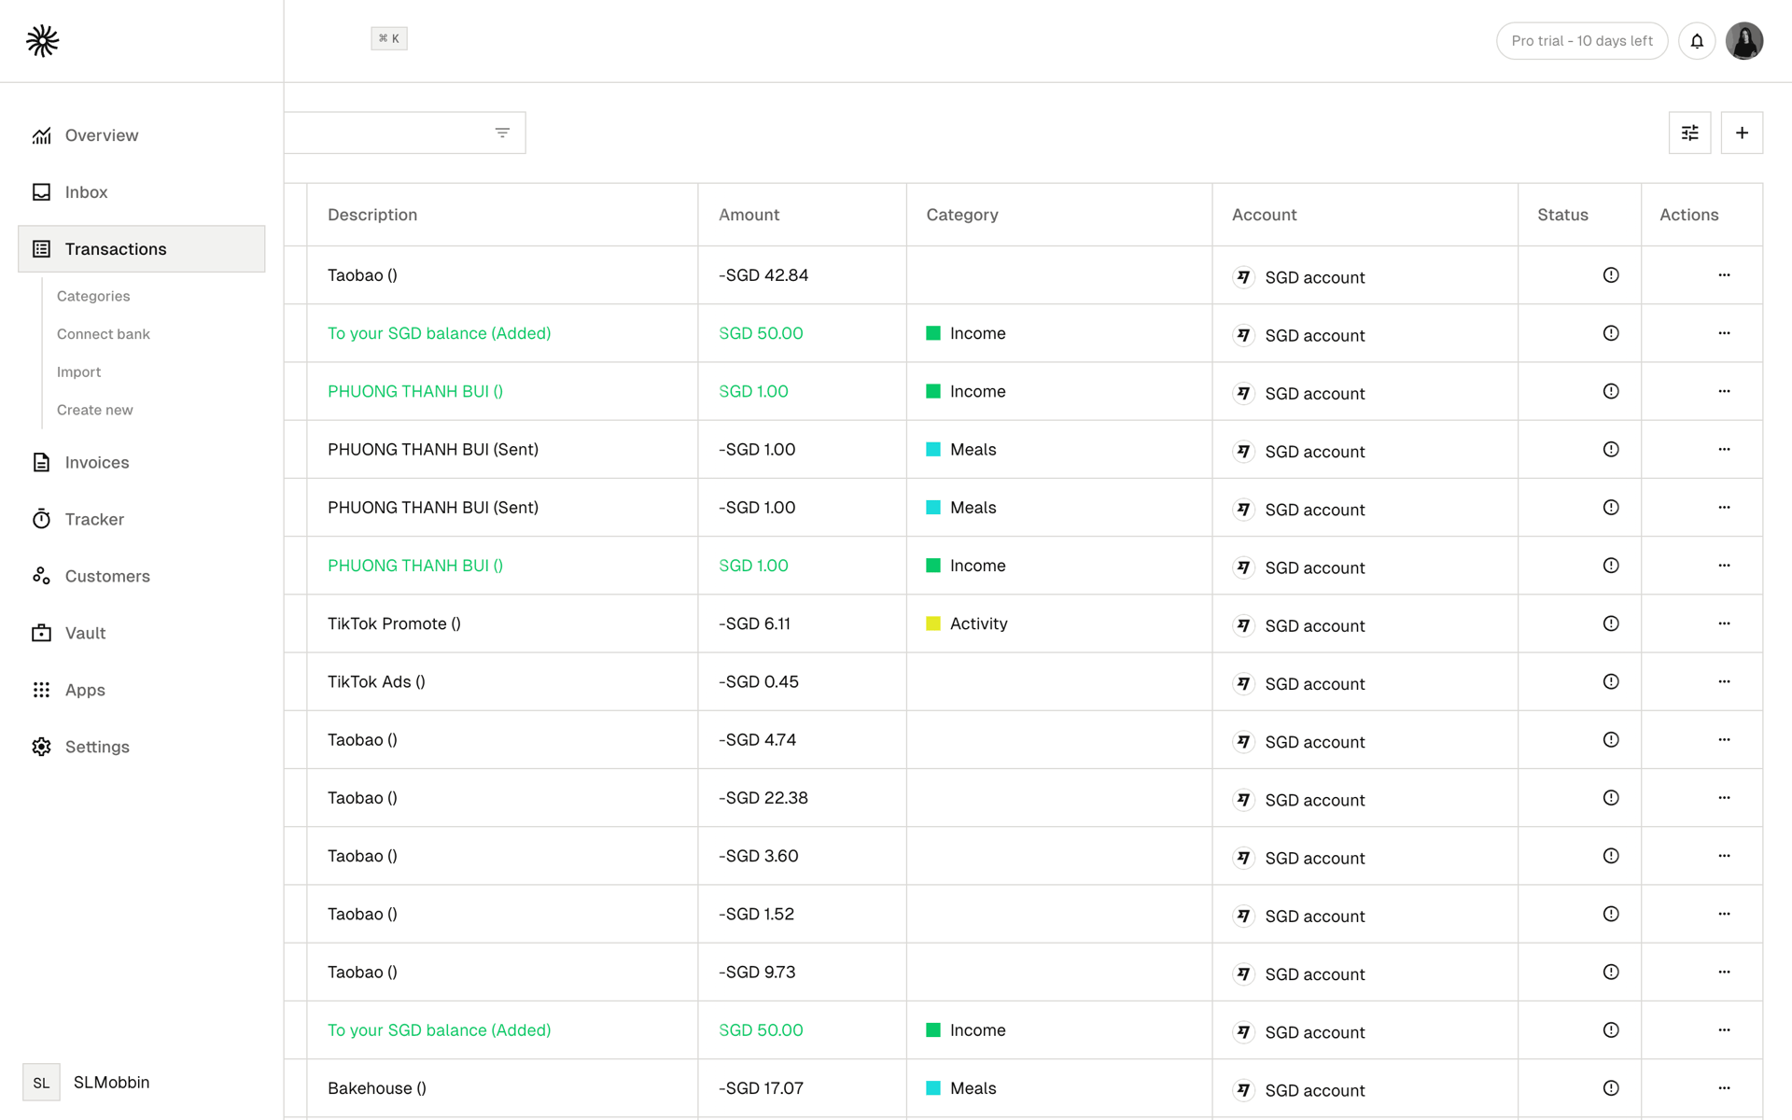The width and height of the screenshot is (1792, 1120).
Task: Open column settings sliders icon
Action: click(1689, 133)
